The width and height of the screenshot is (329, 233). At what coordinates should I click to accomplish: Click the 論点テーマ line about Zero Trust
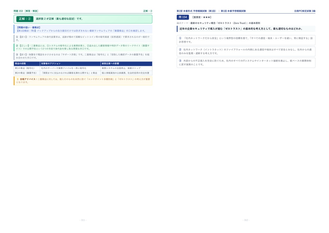point(218,23)
